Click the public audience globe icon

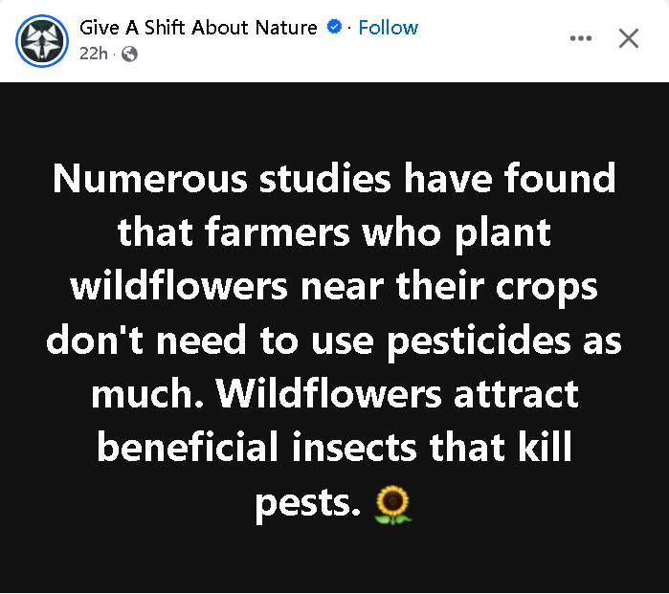coord(130,55)
